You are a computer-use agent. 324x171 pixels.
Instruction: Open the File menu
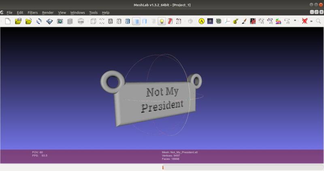point(9,13)
